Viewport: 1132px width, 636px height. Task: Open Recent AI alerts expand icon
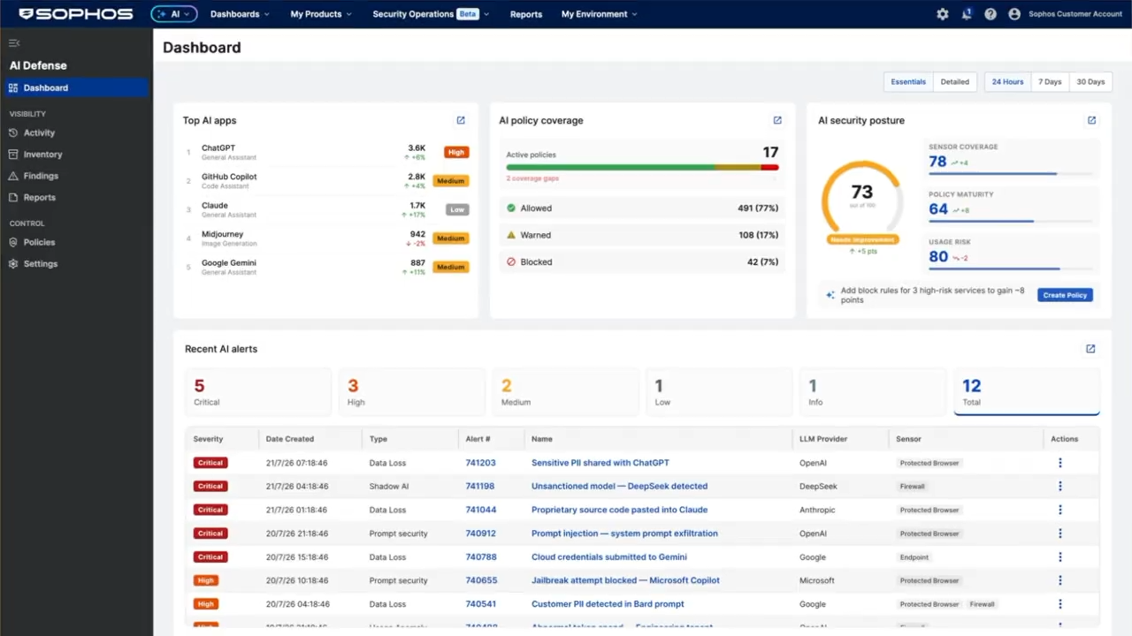(x=1090, y=349)
